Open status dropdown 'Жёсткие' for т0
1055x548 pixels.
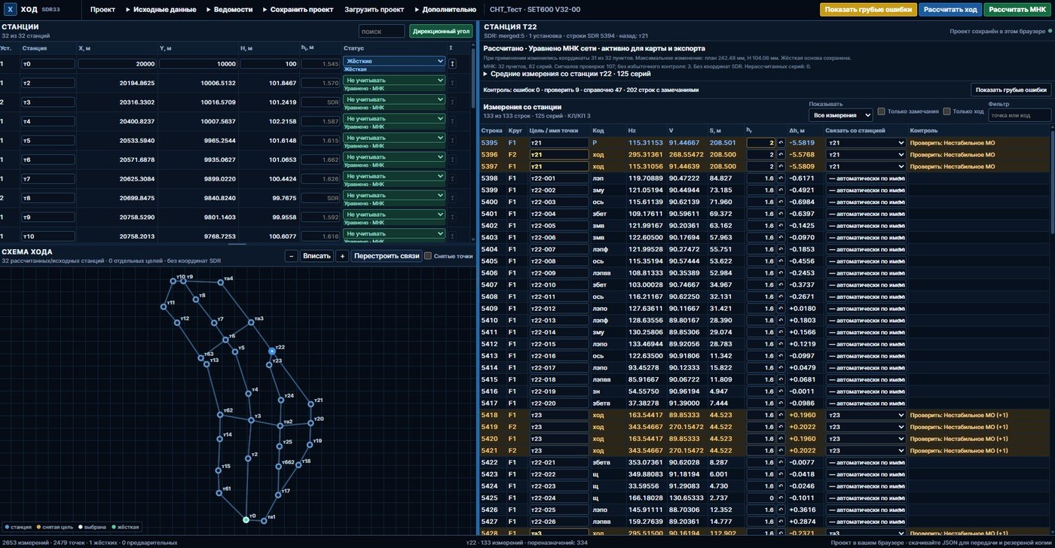coord(394,61)
